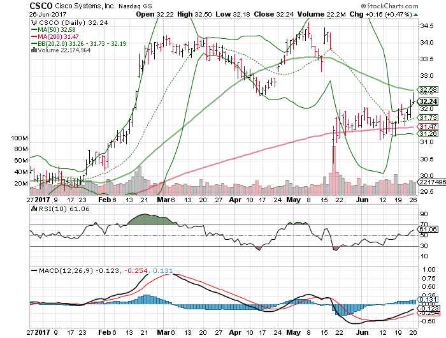Click the 31.73 price tag on the right axis
Screen dimensions: 446x338
tap(428, 117)
